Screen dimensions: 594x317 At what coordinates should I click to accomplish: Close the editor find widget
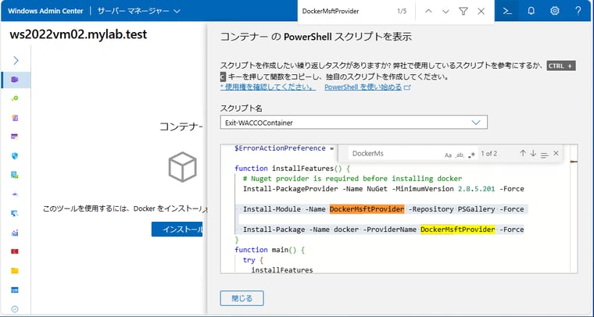556,153
